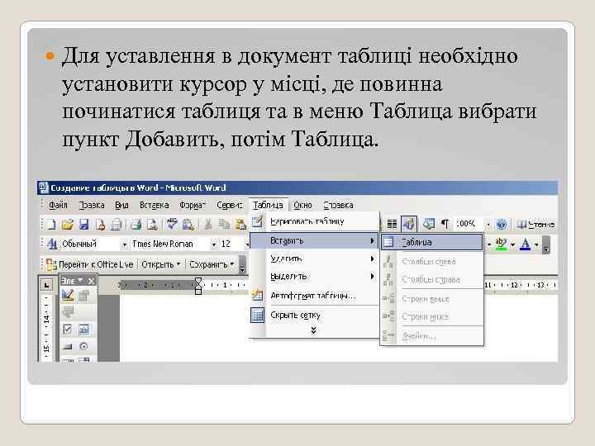The height and width of the screenshot is (446, 595).
Task: Open the Окно menu
Action: pyautogui.click(x=302, y=205)
